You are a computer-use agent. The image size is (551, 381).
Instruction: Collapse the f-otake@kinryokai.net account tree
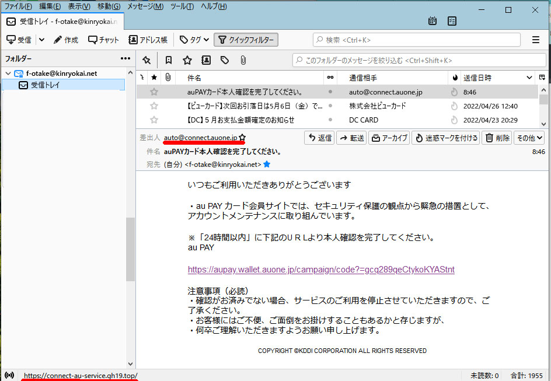point(8,74)
